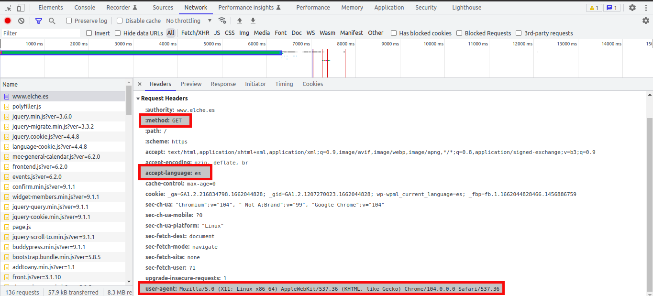Tick the Hide data URLs checkbox
This screenshot has width=653, height=296.
pyautogui.click(x=118, y=33)
